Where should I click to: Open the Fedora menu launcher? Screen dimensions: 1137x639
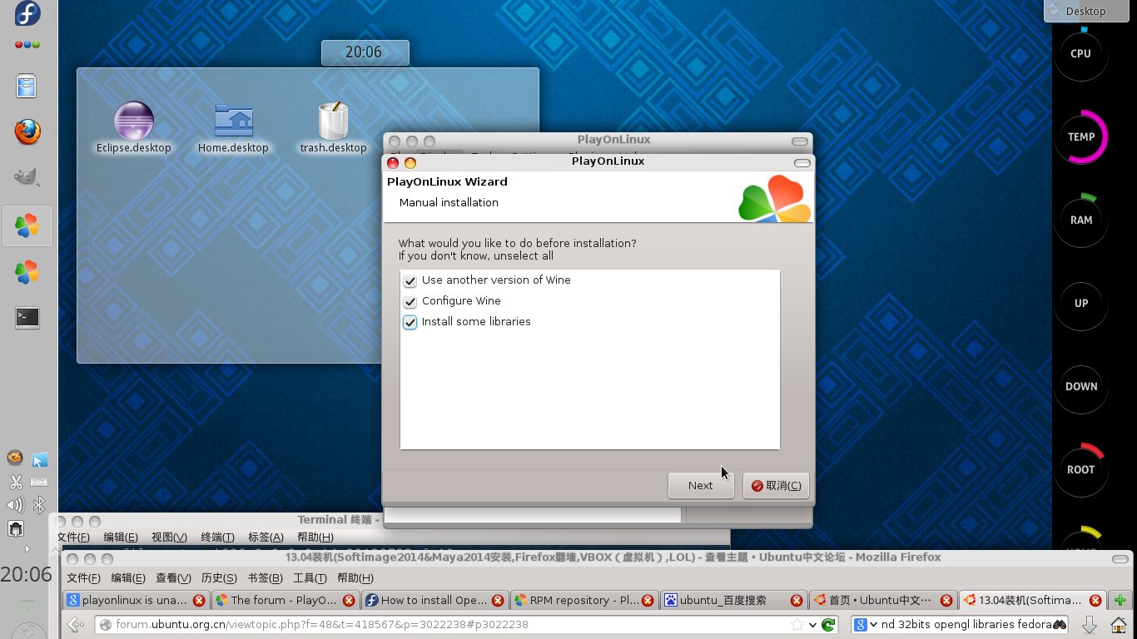27,14
